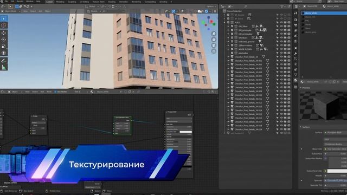Collapse the Surface panel
Viewport: 347px width, 195px height.
(x=301, y=127)
